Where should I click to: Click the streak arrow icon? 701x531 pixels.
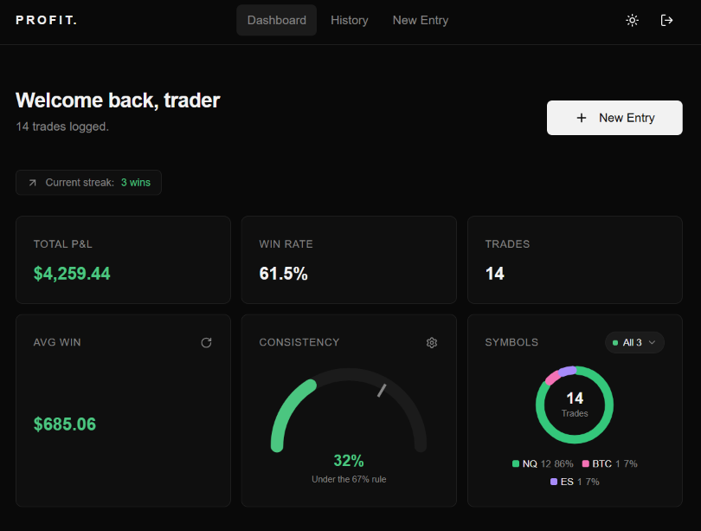tap(33, 183)
